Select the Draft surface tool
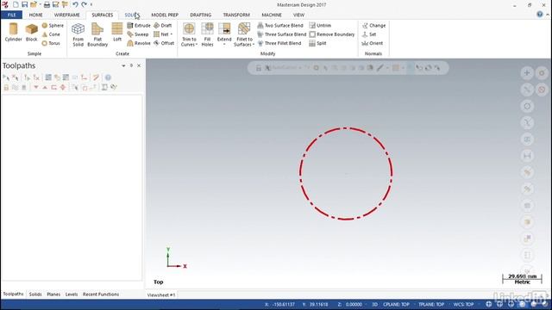This screenshot has height=310, width=552. pyautogui.click(x=163, y=25)
